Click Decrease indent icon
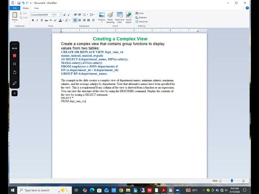The width and height of the screenshot is (259, 194). tap(75, 15)
